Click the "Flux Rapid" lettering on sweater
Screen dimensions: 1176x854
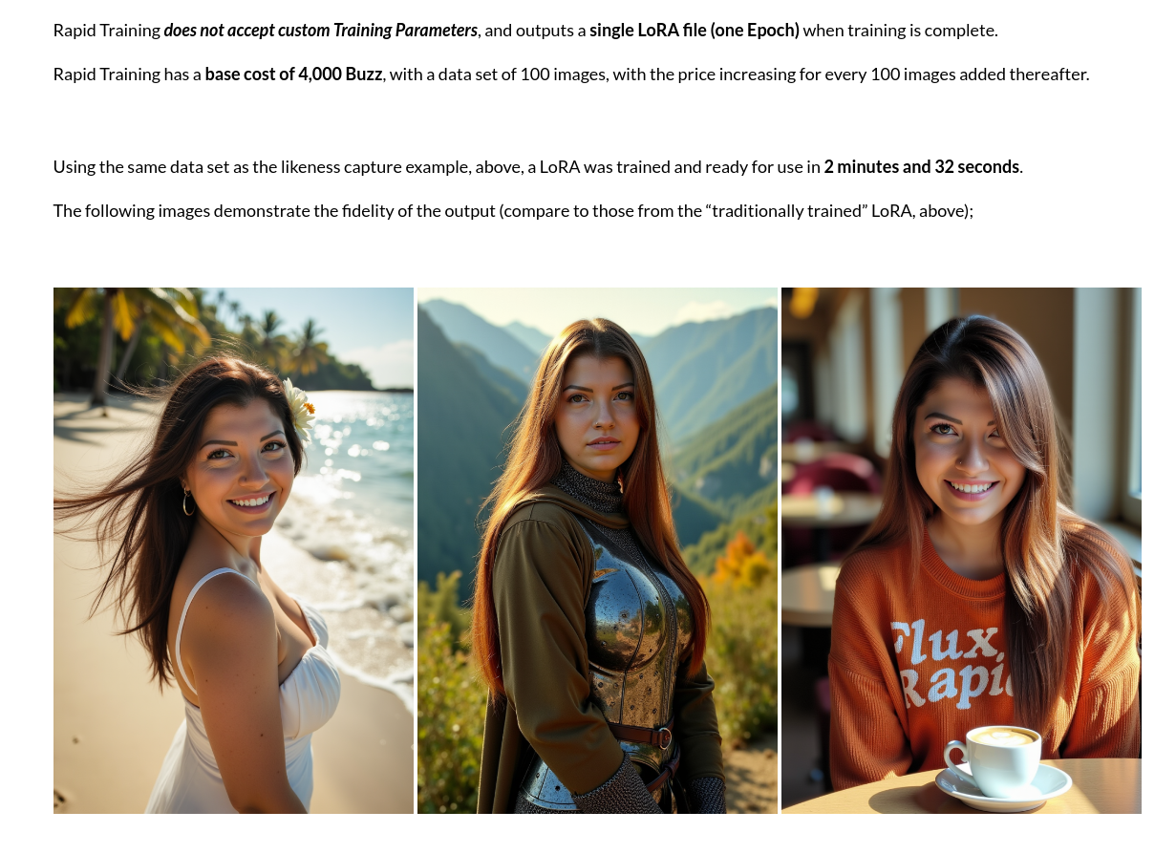tap(947, 662)
